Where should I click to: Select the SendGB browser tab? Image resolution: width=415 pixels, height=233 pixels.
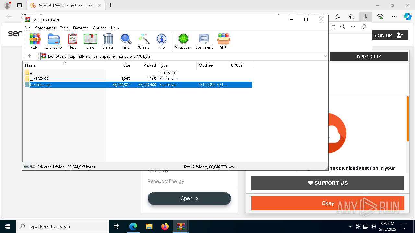click(x=65, y=5)
